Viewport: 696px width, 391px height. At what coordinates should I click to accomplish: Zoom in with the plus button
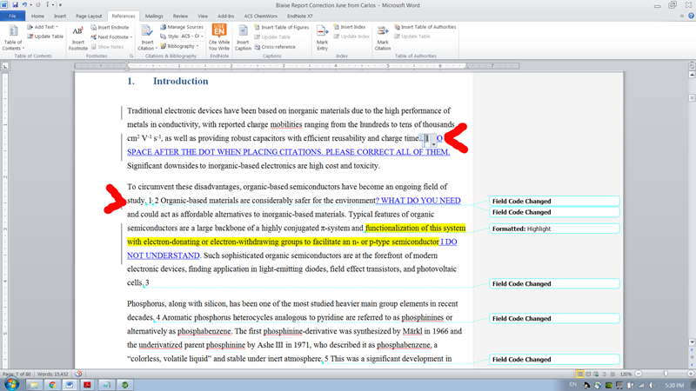693,374
